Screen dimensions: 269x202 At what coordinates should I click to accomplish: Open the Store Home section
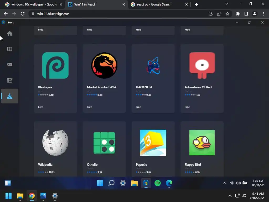(x=10, y=33)
